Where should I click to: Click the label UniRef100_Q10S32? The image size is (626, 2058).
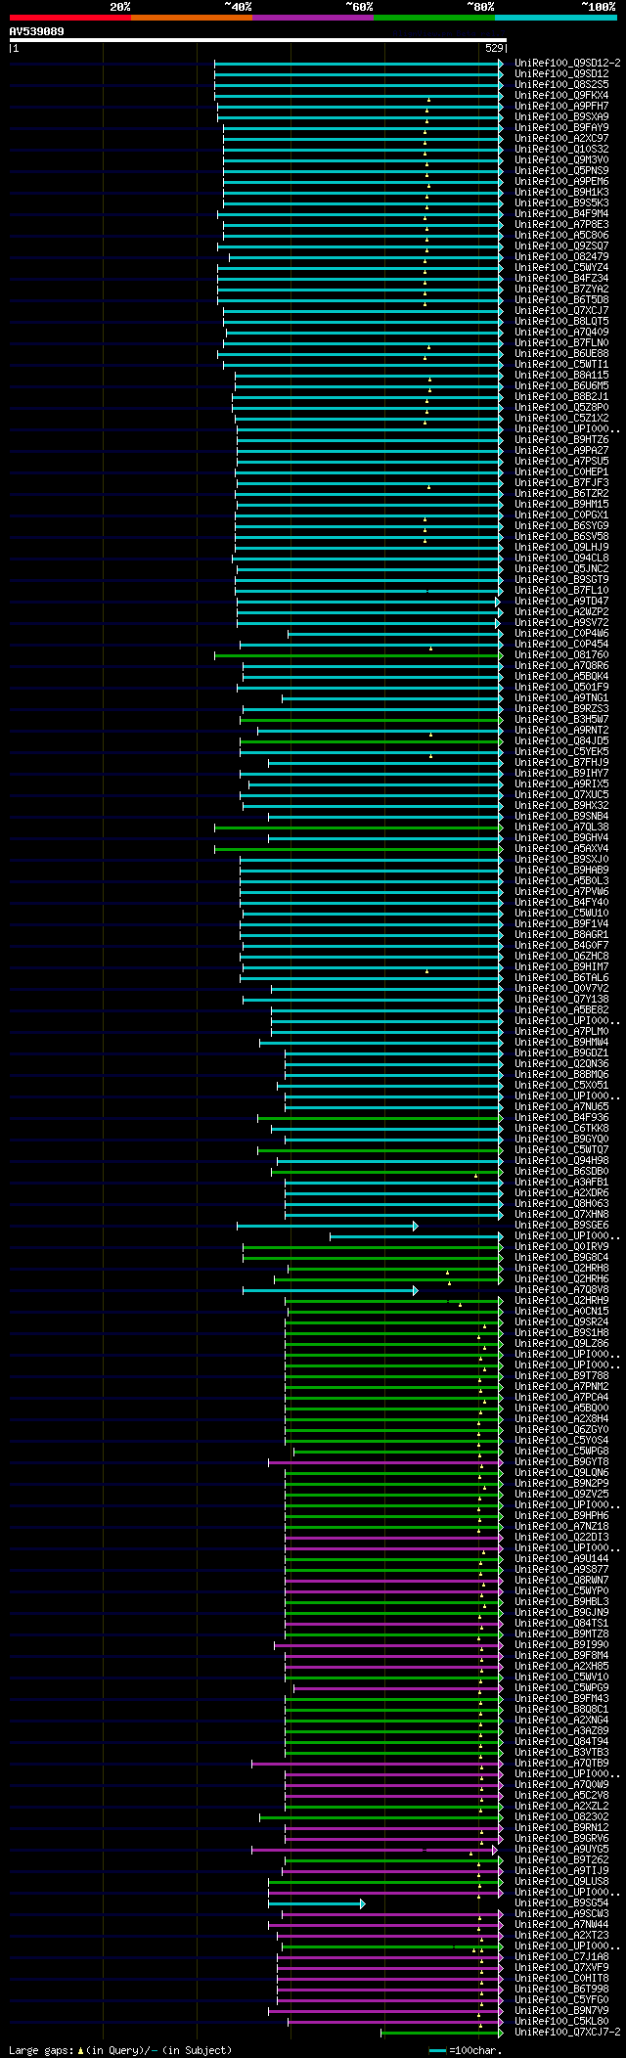tap(561, 150)
